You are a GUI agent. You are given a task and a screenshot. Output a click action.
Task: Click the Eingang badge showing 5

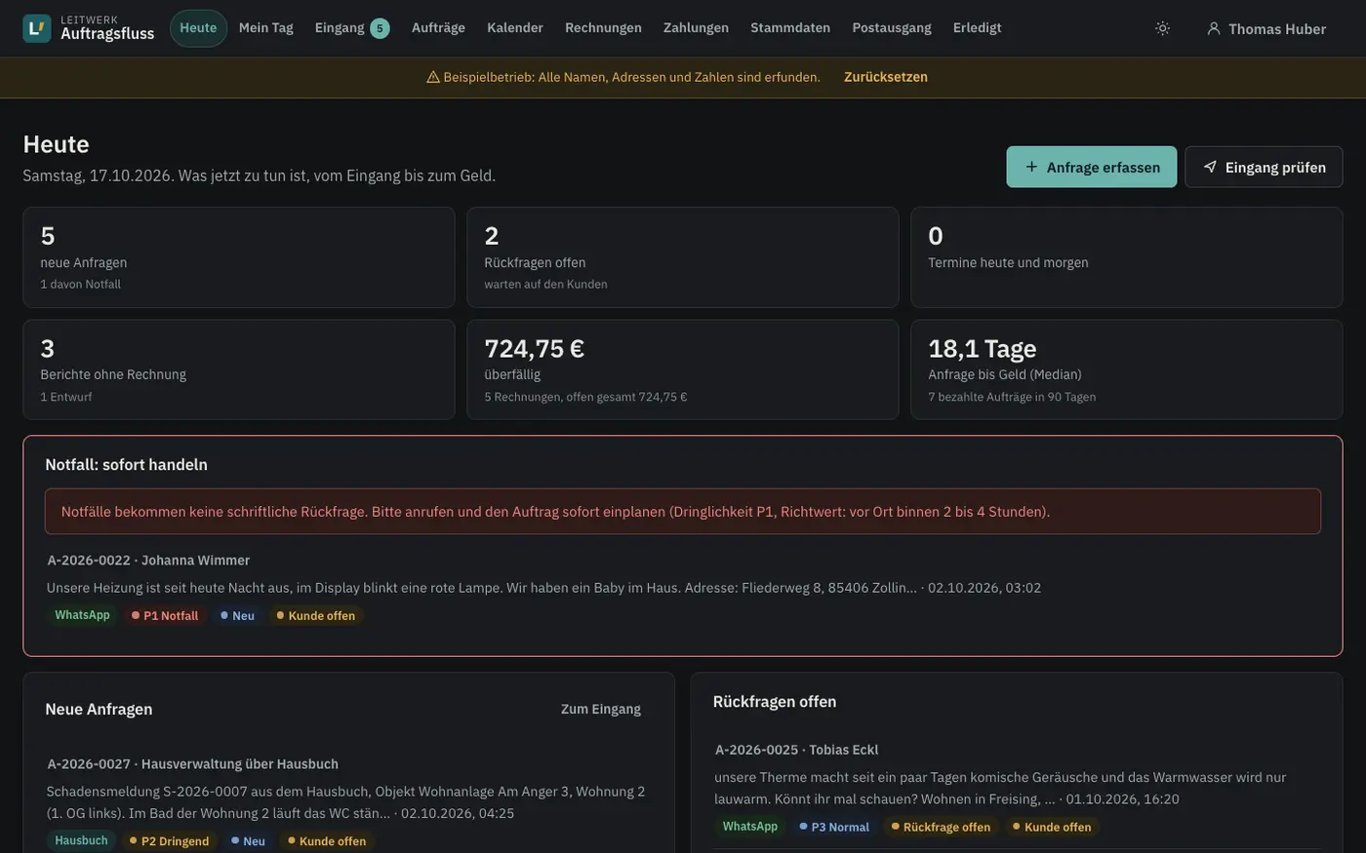[x=380, y=28]
